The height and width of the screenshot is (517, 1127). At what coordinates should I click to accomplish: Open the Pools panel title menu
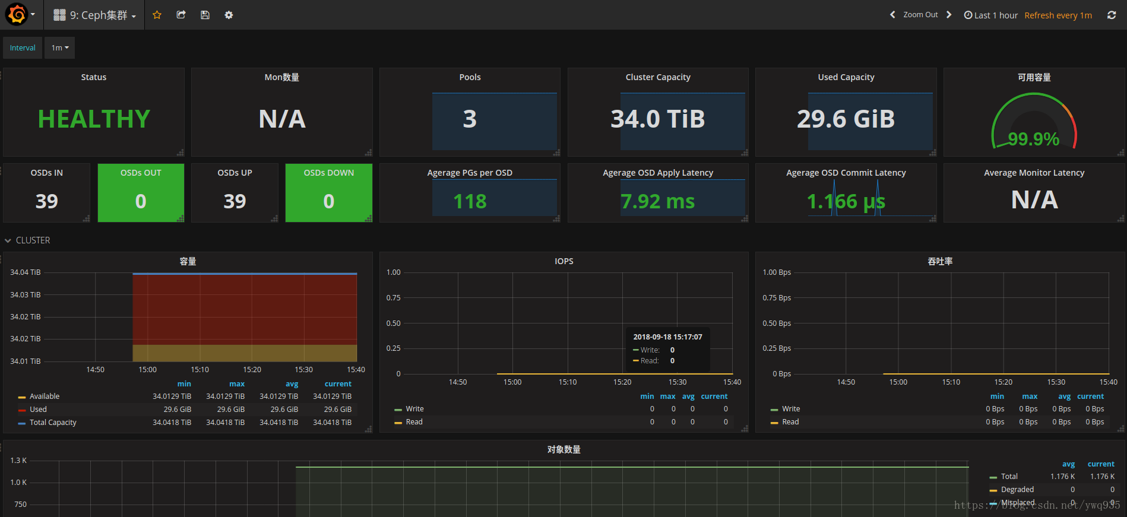[x=470, y=77]
